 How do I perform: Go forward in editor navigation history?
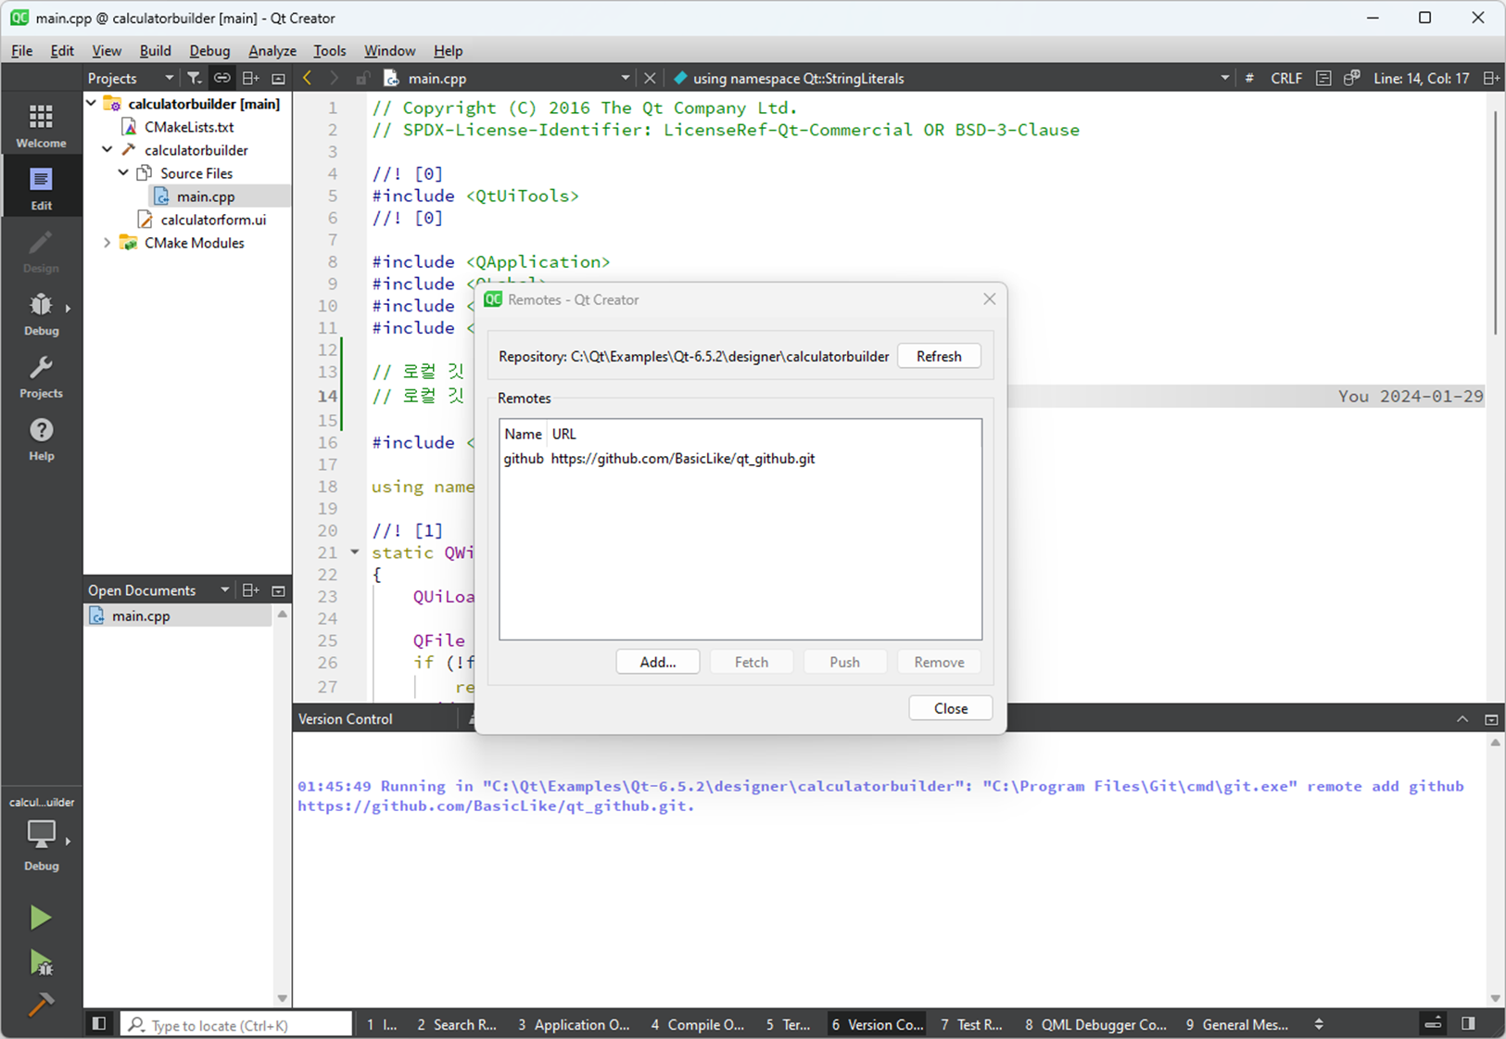click(334, 78)
